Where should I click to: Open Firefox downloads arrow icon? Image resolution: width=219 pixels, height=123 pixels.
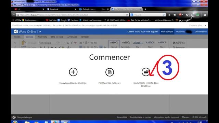(x=169, y=15)
